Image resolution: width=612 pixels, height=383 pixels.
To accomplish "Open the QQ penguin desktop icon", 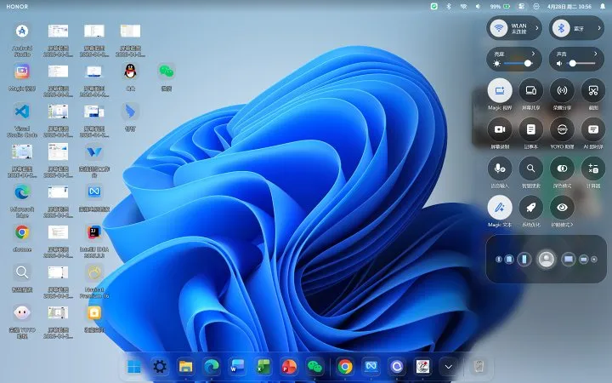I will point(130,71).
